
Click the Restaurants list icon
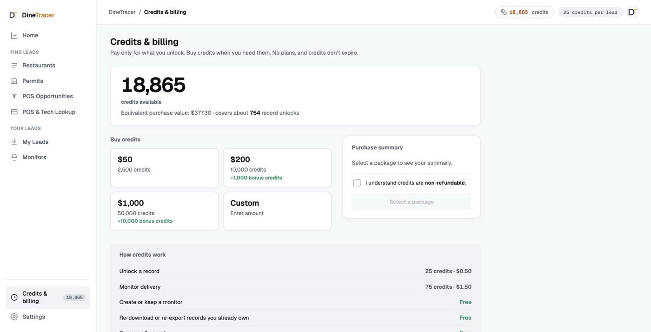(x=14, y=66)
